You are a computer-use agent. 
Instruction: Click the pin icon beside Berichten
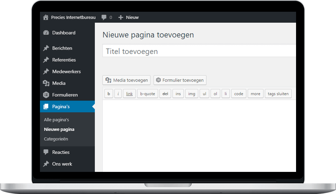click(x=46, y=48)
